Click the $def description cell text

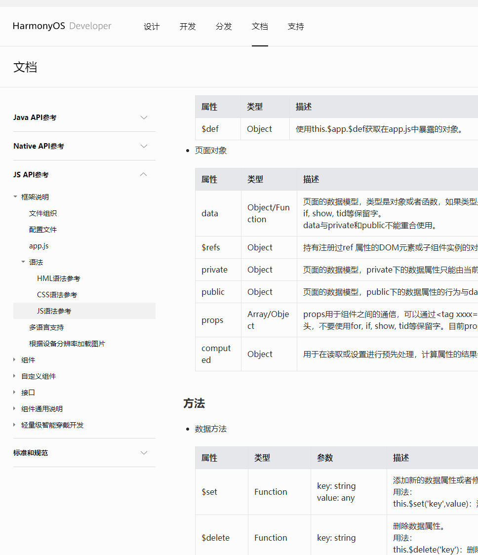pos(380,129)
